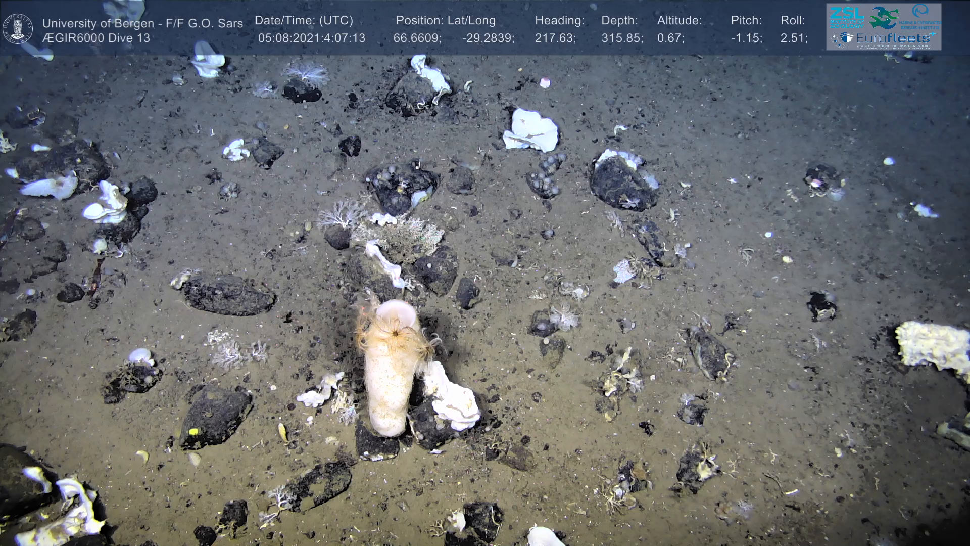The height and width of the screenshot is (546, 970).
Task: Click the University of Bergen seal logo
Action: pos(18,29)
